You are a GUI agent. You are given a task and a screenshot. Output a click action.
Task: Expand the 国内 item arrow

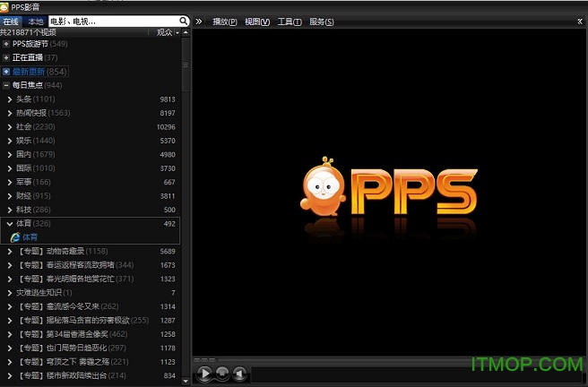10,155
